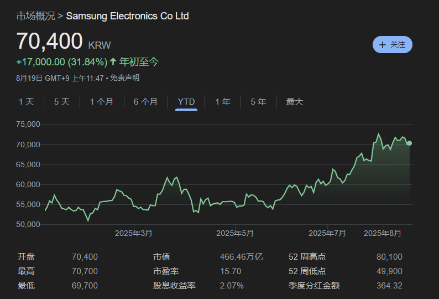This screenshot has width=439, height=299.
Task: Click the KRW currency label
Action: pyautogui.click(x=100, y=45)
